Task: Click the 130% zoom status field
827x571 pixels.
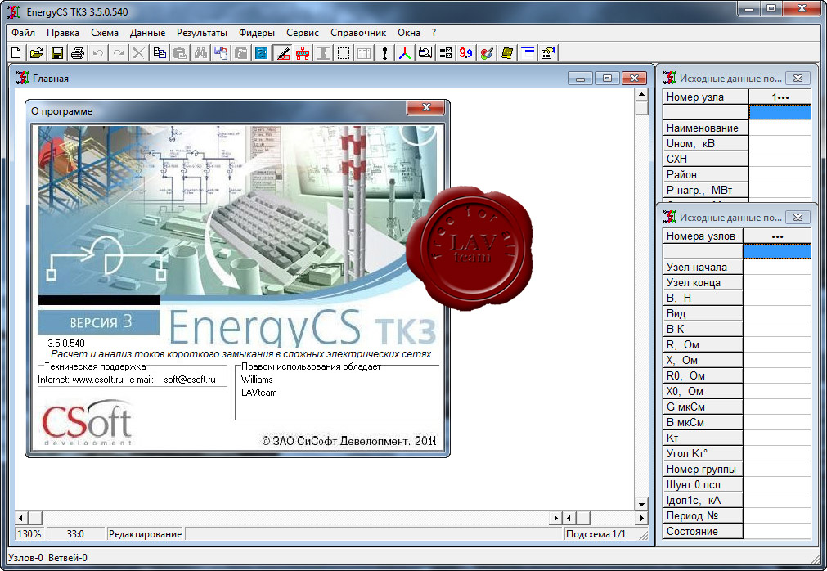Action: pyautogui.click(x=29, y=534)
